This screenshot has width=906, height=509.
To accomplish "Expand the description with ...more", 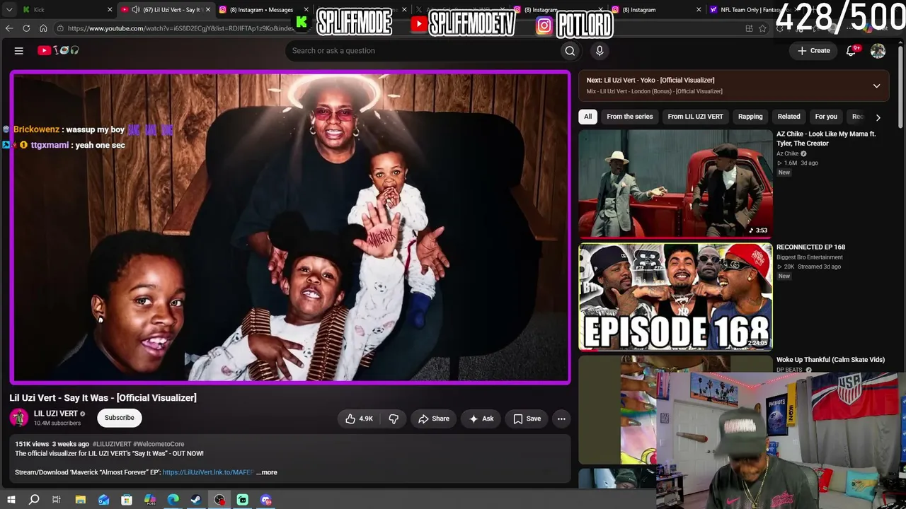I will coord(267,472).
